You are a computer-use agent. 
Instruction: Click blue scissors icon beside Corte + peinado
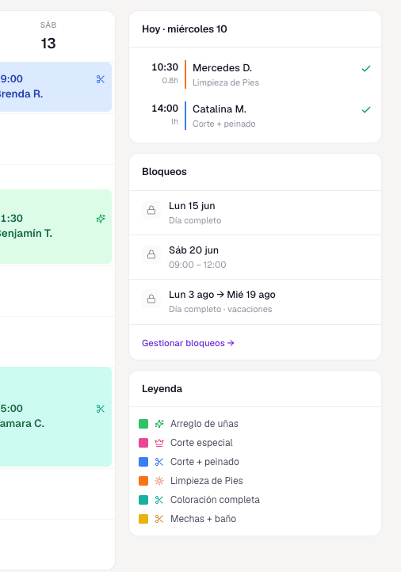click(159, 461)
